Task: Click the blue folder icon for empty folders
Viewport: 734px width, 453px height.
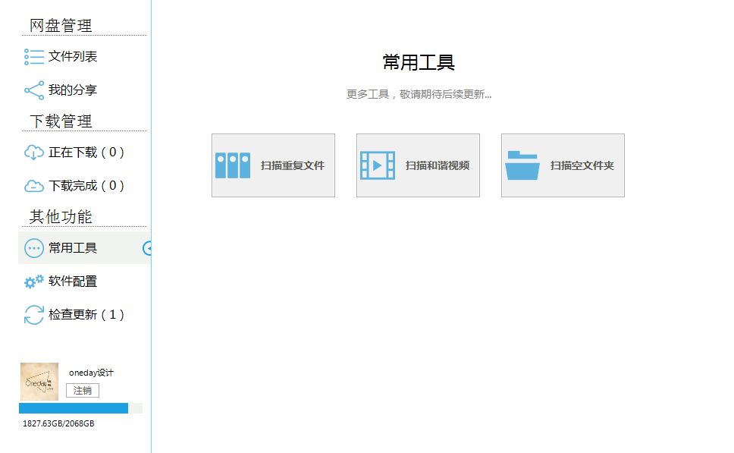Action: [522, 165]
